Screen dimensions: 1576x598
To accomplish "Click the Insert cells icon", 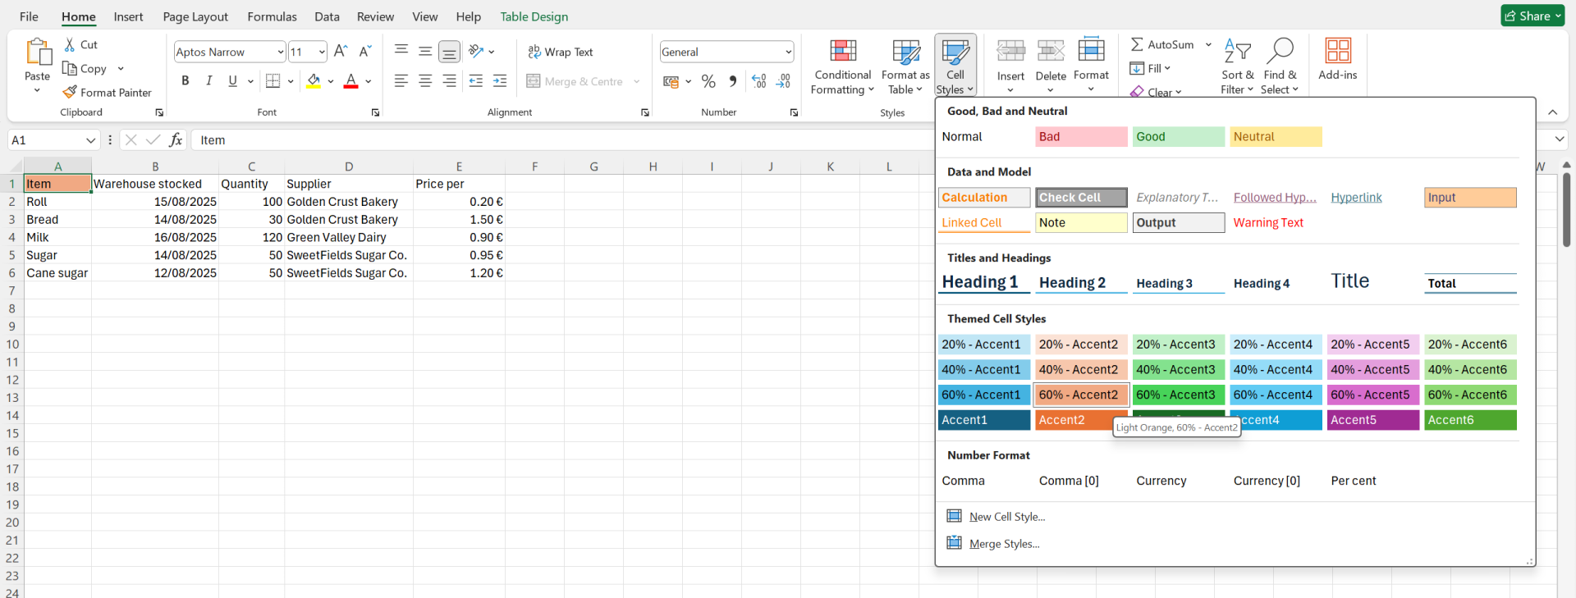I will (x=1010, y=51).
